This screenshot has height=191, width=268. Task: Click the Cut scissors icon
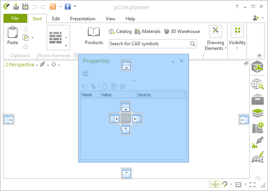click(26, 28)
